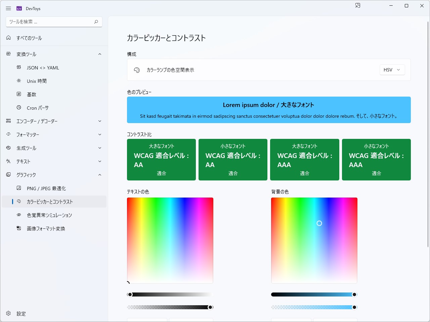Screen dimensions: 430x322
Task: Click the DevToys logo icon in title bar
Action: (18, 8)
